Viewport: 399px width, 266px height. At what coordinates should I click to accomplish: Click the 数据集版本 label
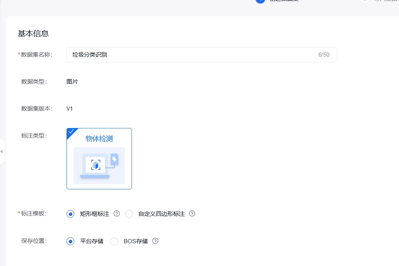tap(37, 109)
